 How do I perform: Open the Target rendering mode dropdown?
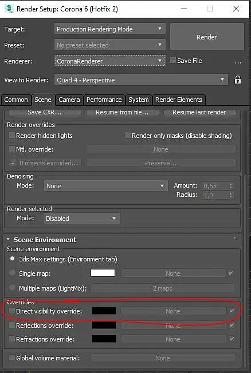(x=109, y=29)
